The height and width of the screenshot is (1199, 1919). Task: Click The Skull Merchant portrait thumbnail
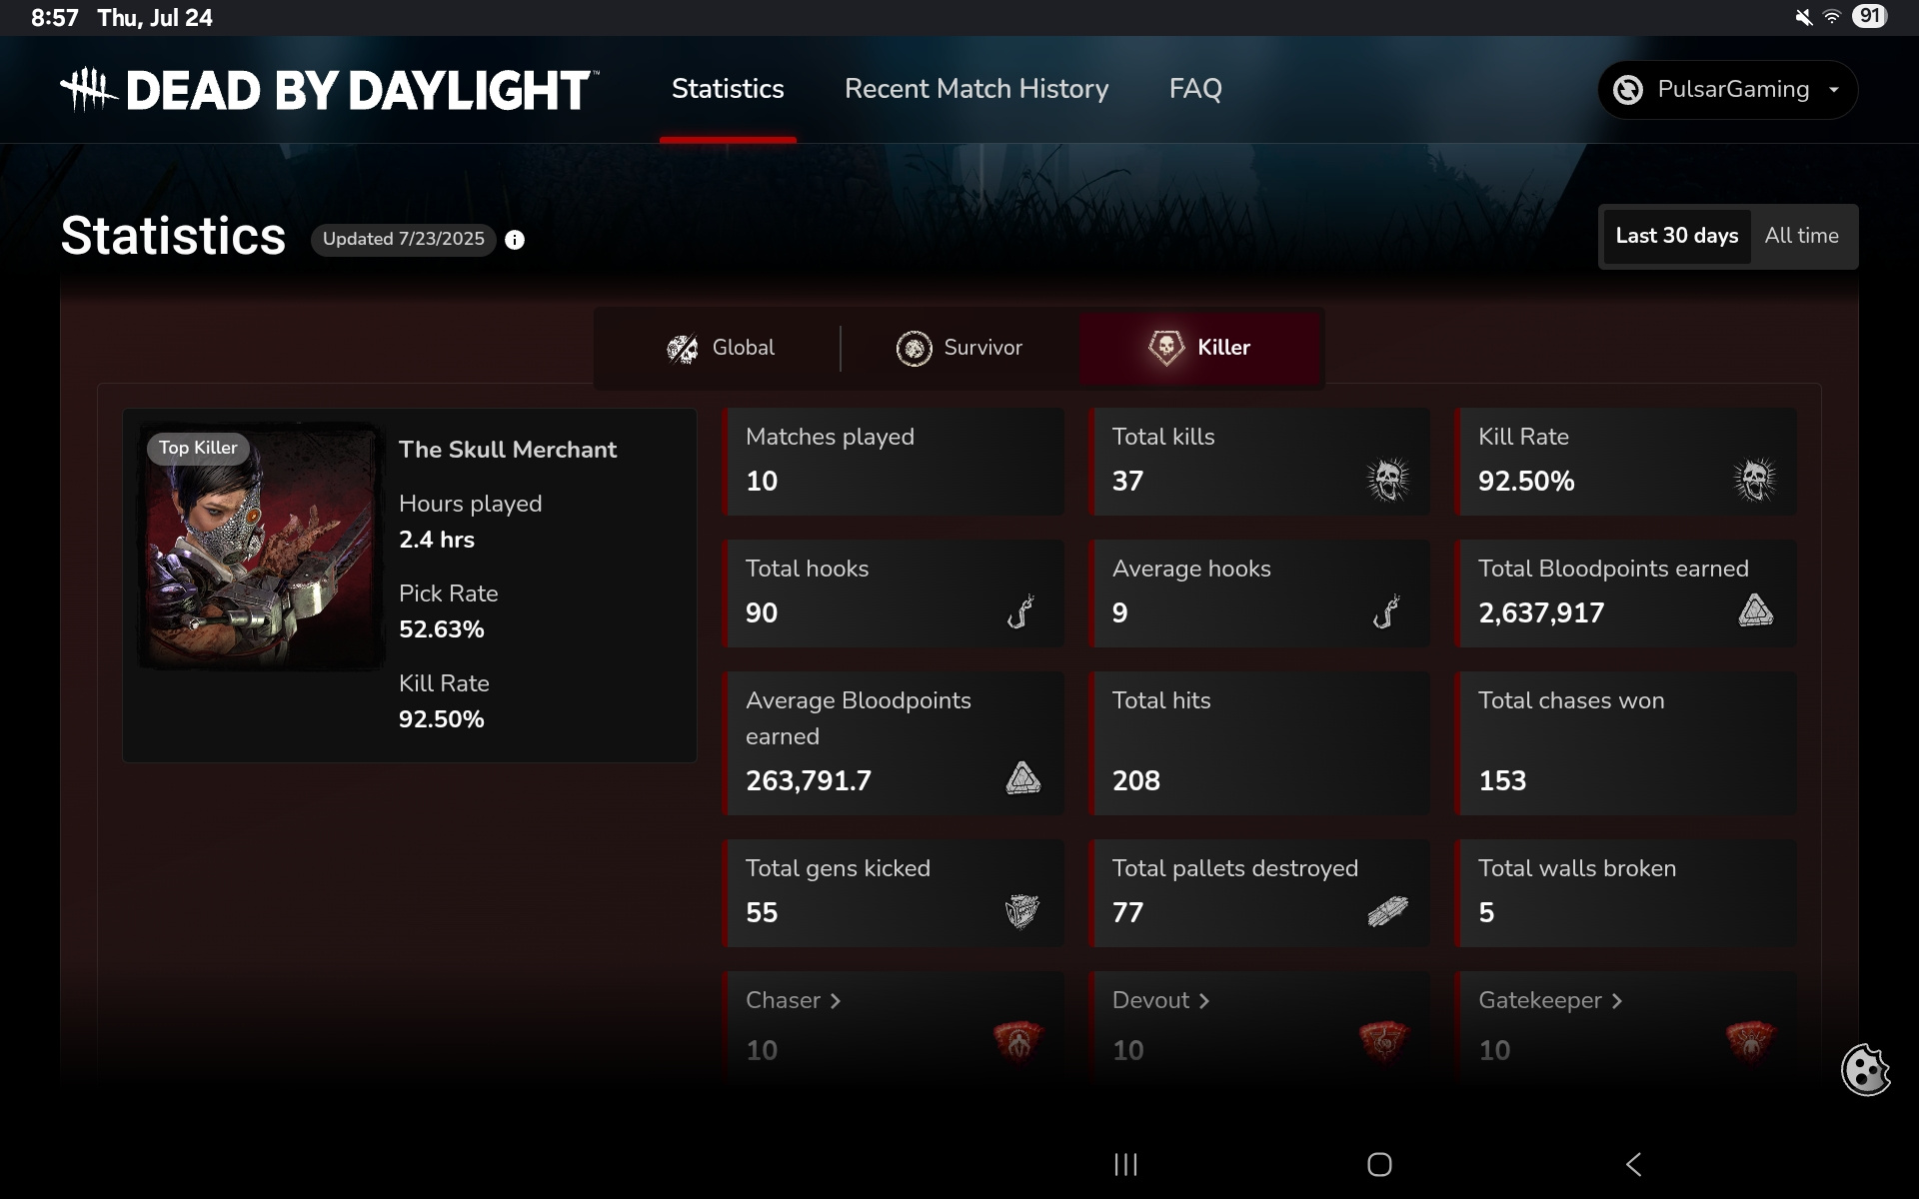coord(261,547)
